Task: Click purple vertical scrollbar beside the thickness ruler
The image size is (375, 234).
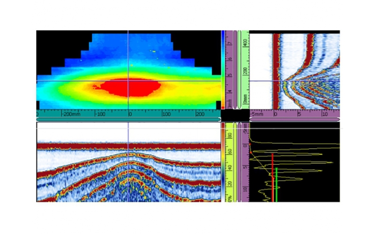Action: [x=235, y=69]
